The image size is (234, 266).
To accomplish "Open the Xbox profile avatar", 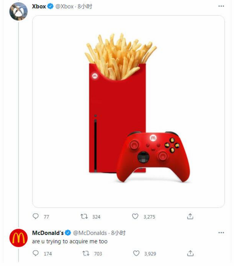I will [19, 11].
